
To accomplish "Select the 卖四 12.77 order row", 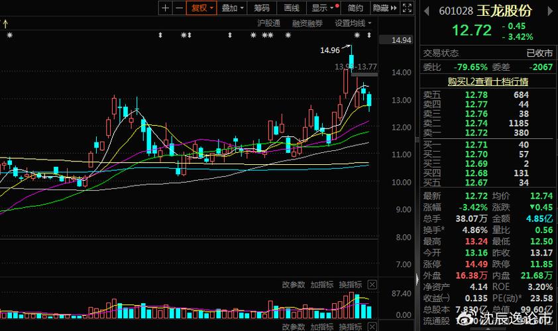I will click(488, 105).
